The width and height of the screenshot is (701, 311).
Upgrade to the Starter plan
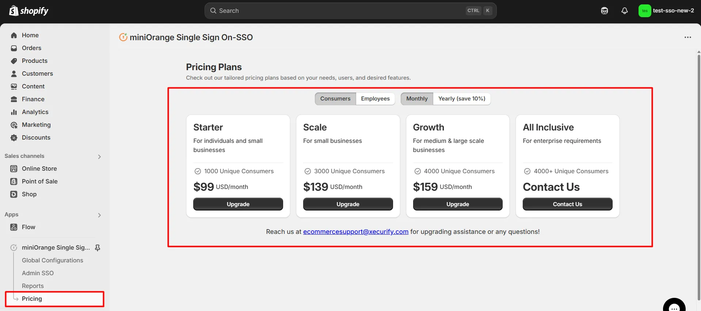click(x=238, y=204)
